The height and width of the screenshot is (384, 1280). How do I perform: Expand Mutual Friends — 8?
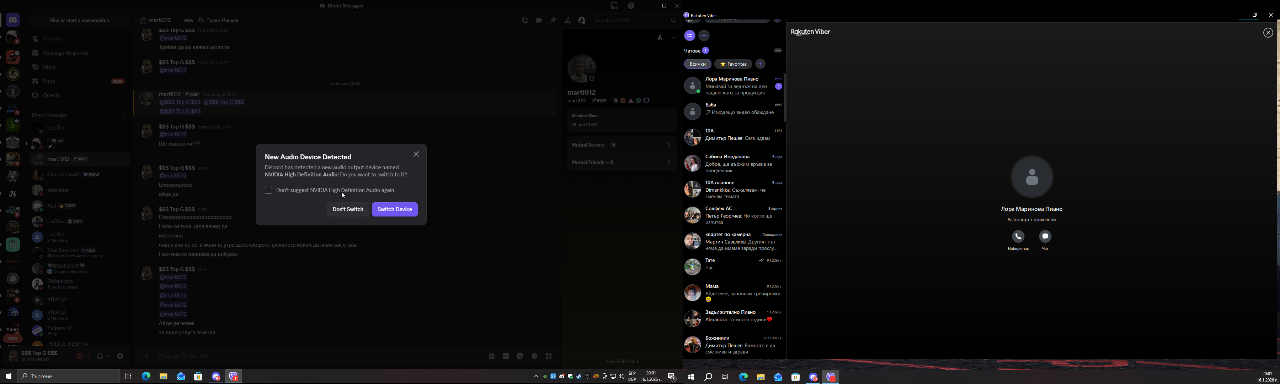[621, 162]
